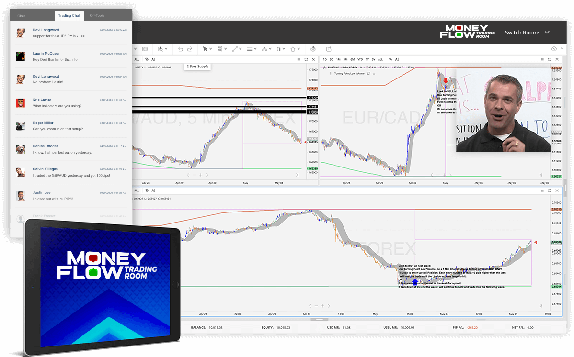This screenshot has height=357, width=574.
Task: Toggle percent scale on bottom FOREX chart
Action: pos(147,190)
